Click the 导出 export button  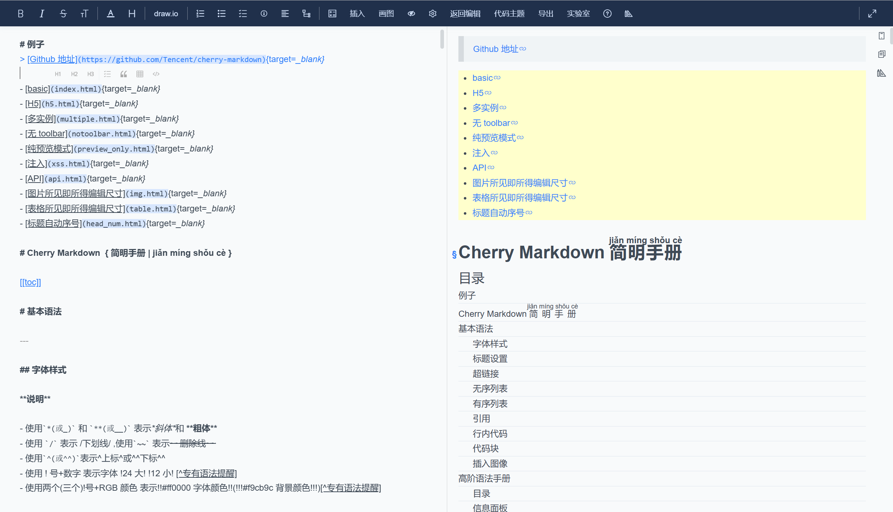(545, 13)
